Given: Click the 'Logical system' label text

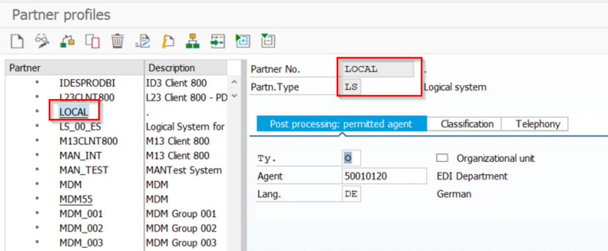Looking at the screenshot, I should 455,87.
